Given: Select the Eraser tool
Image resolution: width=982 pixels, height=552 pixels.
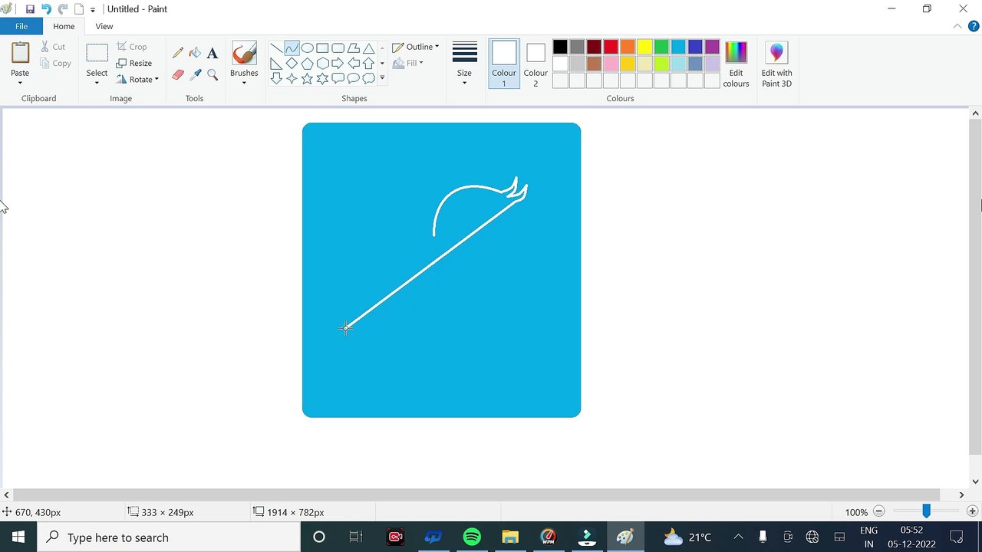Looking at the screenshot, I should click(178, 74).
